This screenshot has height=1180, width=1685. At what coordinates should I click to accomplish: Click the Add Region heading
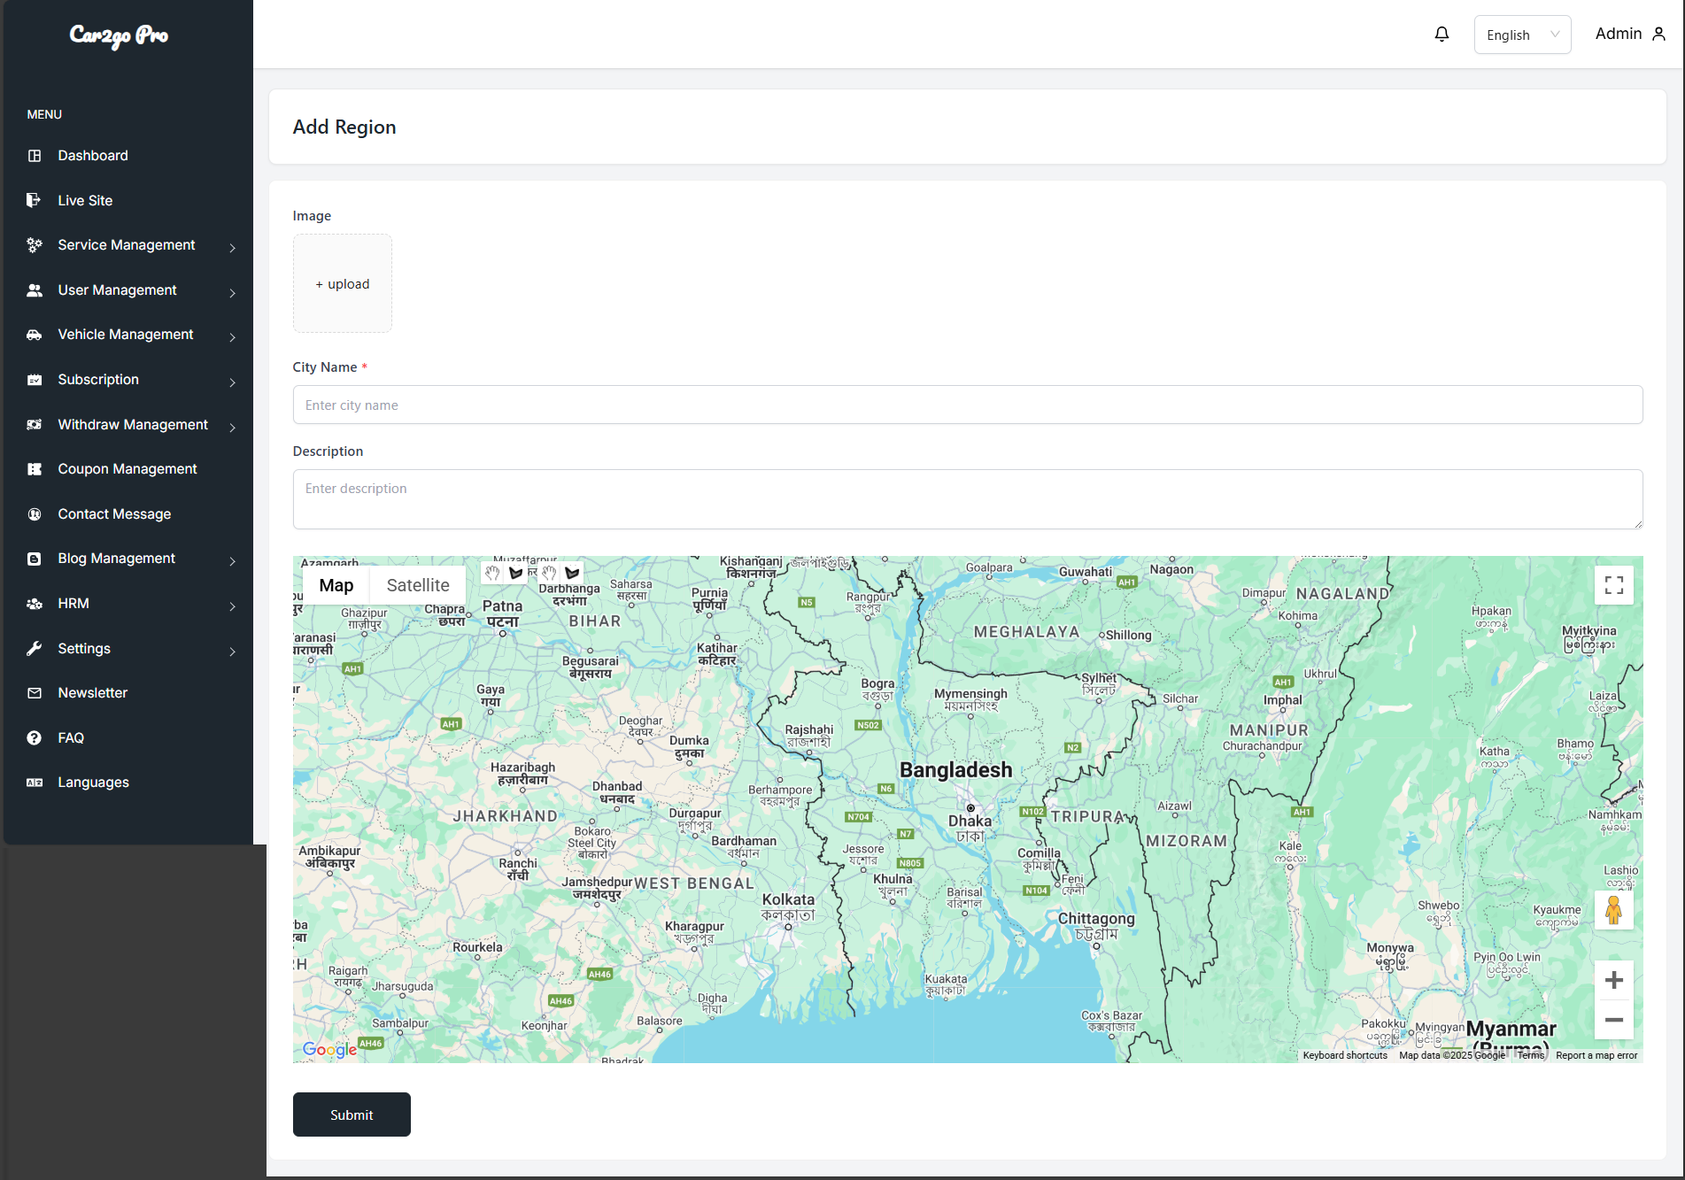[x=344, y=127]
